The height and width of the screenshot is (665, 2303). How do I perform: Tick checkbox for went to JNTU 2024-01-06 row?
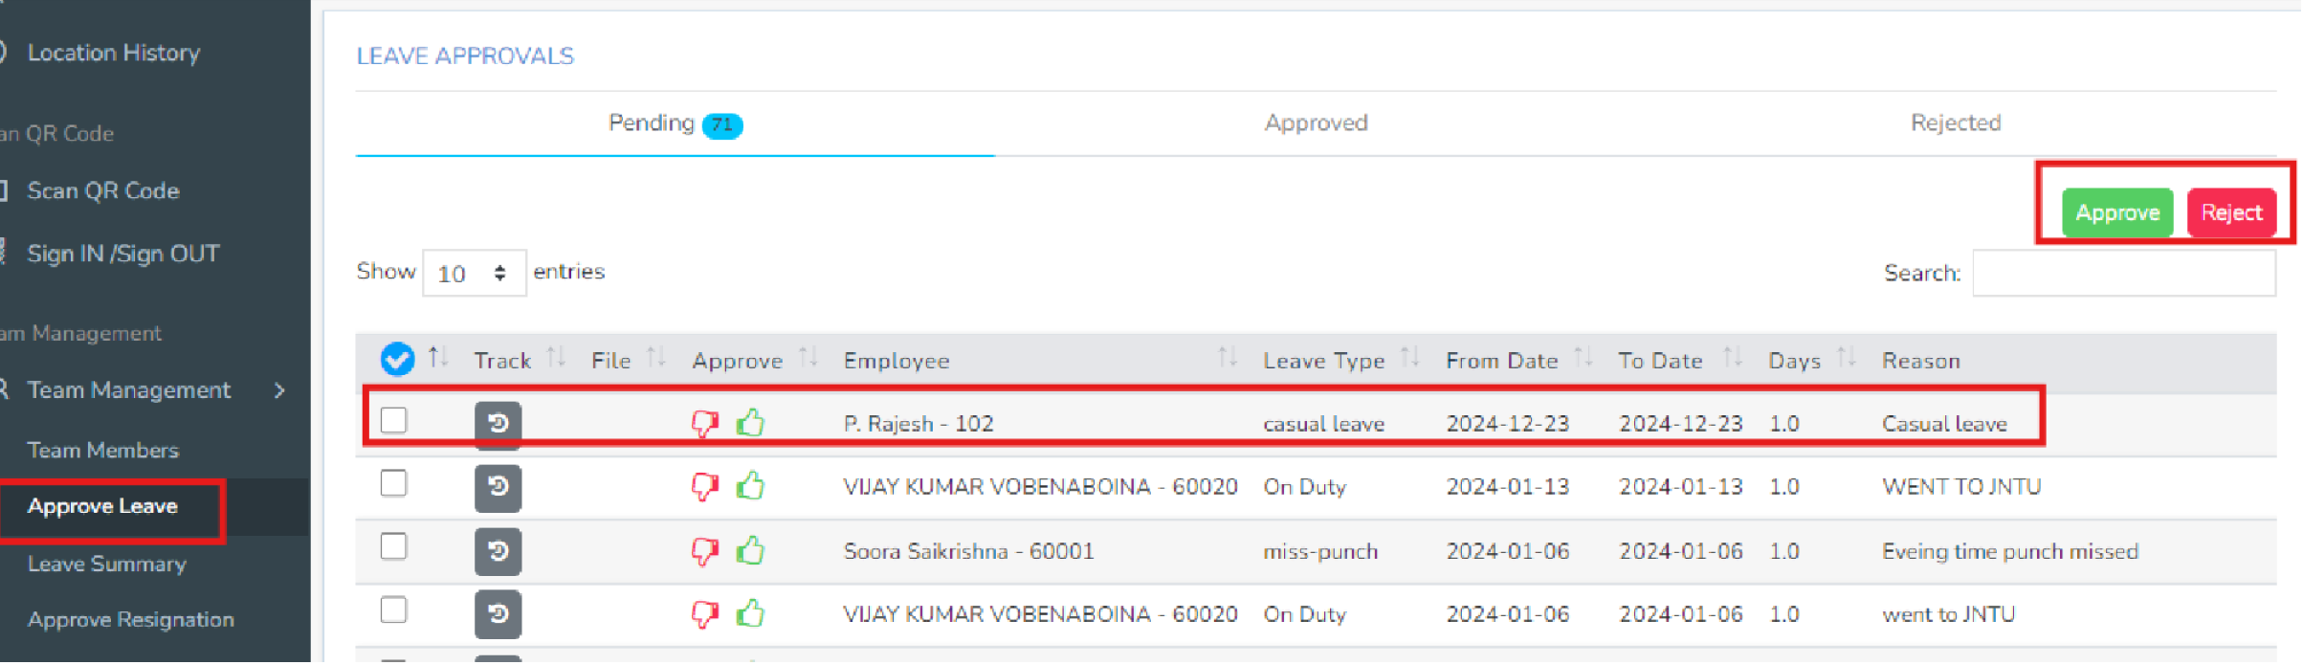pyautogui.click(x=393, y=610)
